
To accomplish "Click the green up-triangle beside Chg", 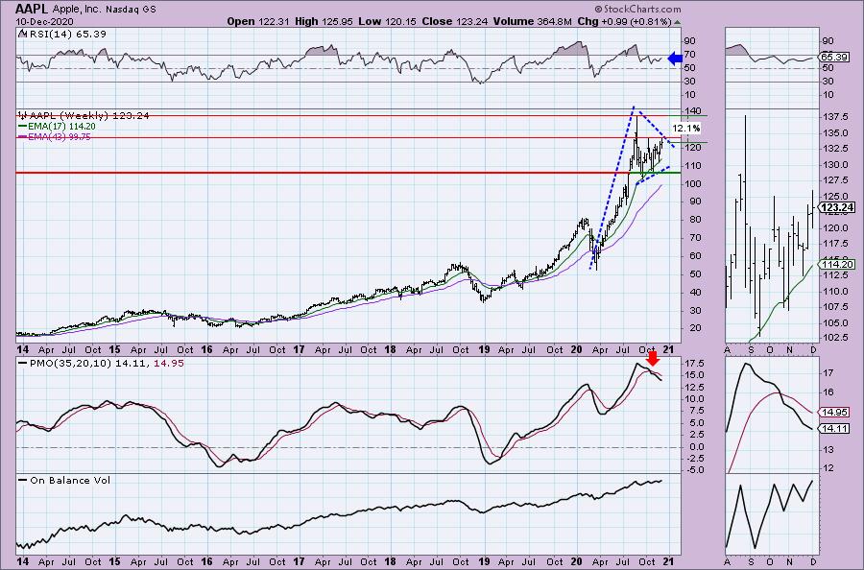I will 677,22.
